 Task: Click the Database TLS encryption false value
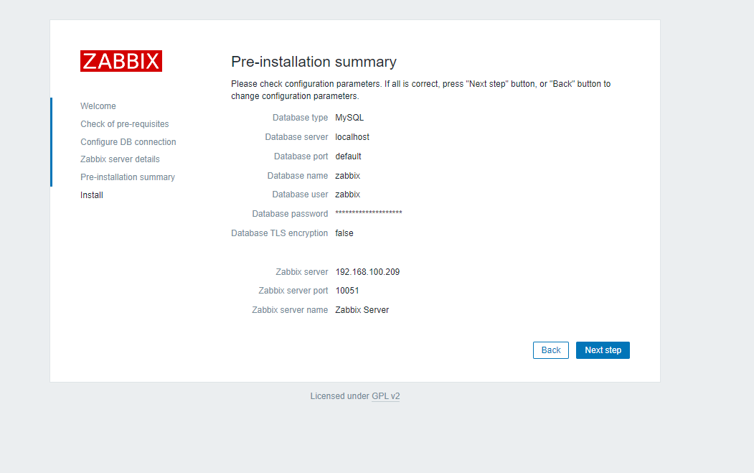344,233
